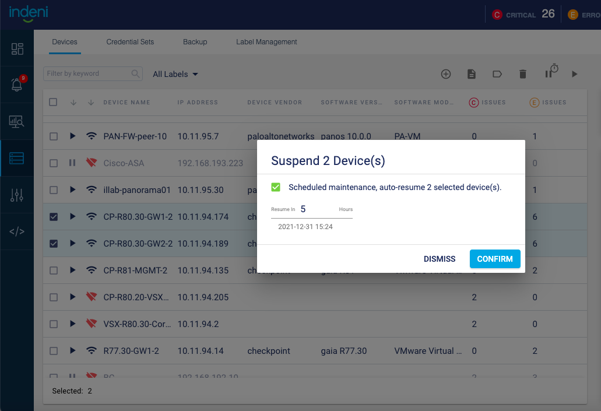Check the PAN-FW-peer-10 row checkbox
The image size is (601, 411).
tap(54, 136)
